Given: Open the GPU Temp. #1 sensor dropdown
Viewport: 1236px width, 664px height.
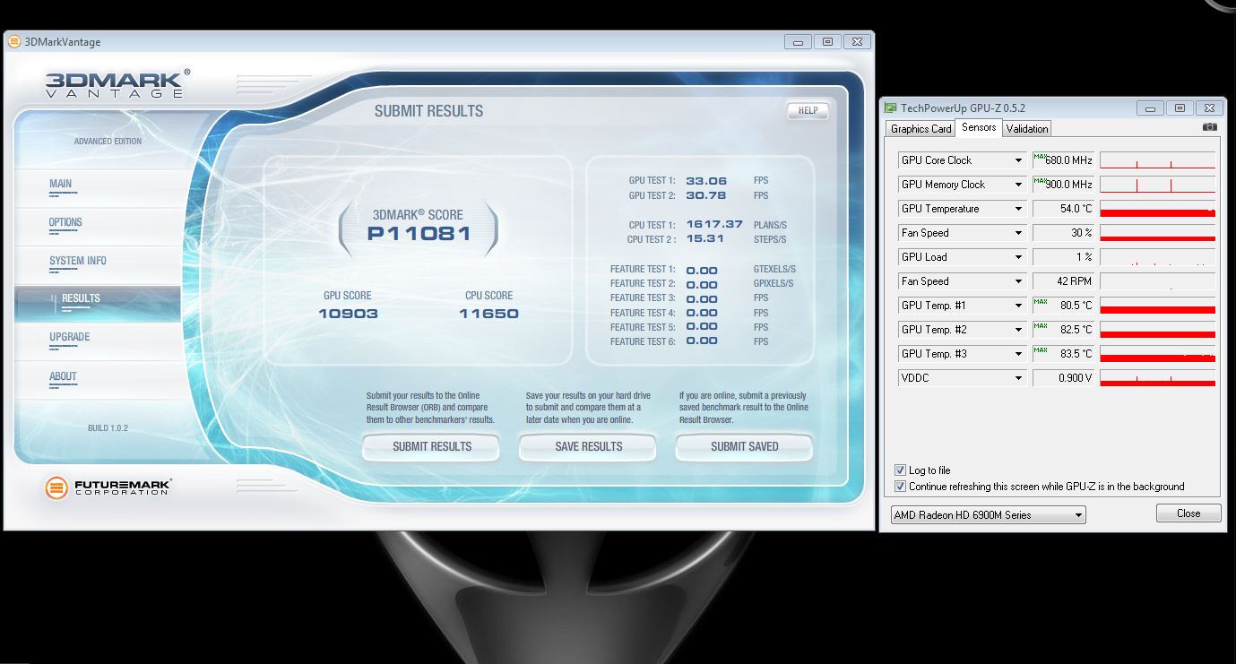Looking at the screenshot, I should (x=1018, y=306).
